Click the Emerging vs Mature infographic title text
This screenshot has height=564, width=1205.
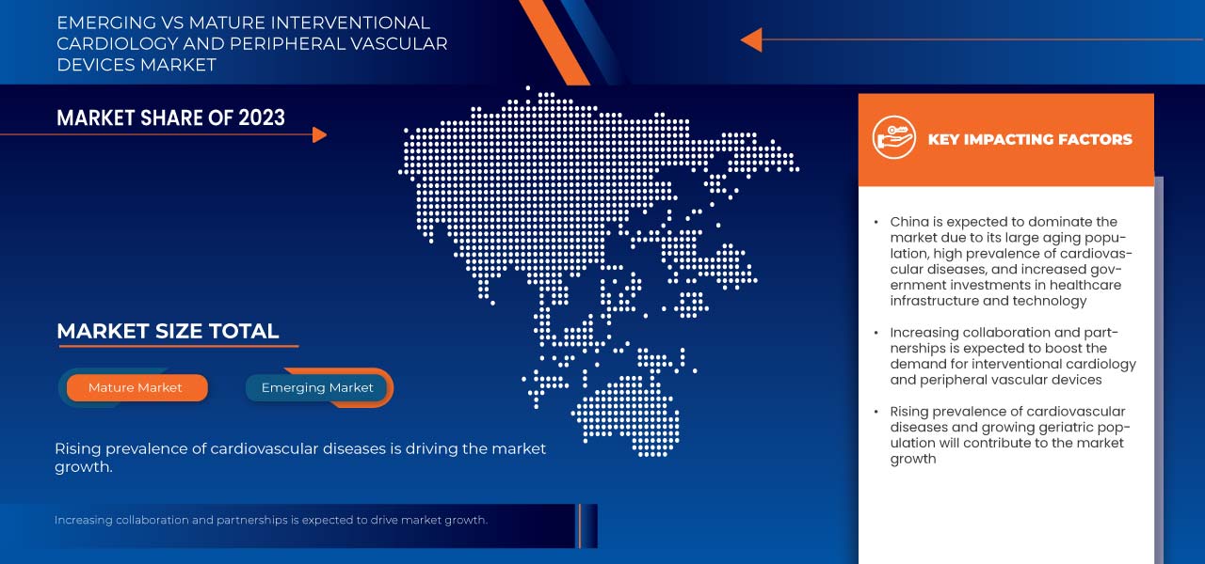tap(251, 43)
